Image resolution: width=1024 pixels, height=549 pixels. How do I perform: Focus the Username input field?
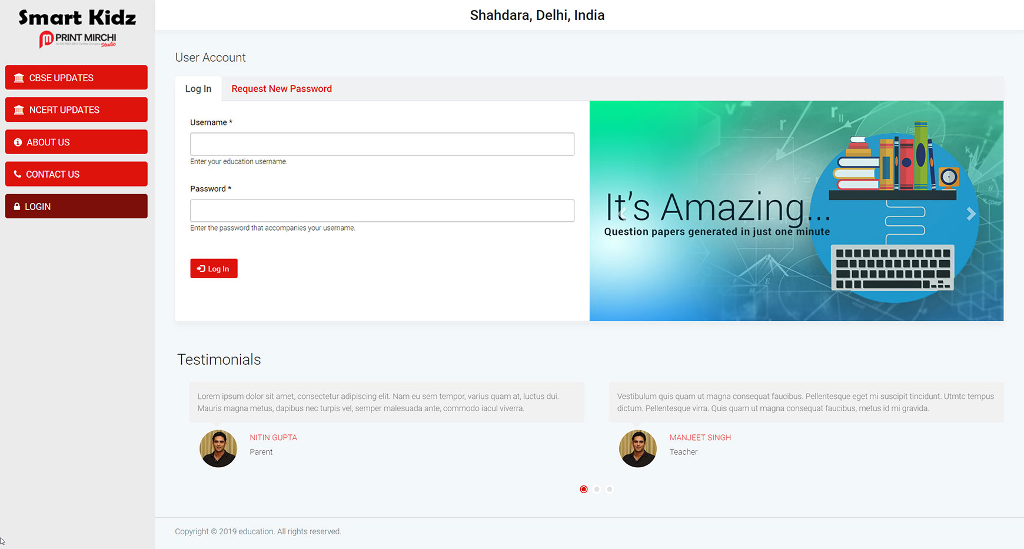382,144
